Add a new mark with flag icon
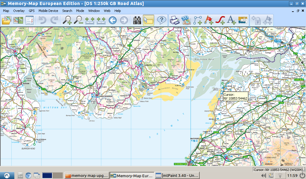306x179 pixels. click(208, 20)
